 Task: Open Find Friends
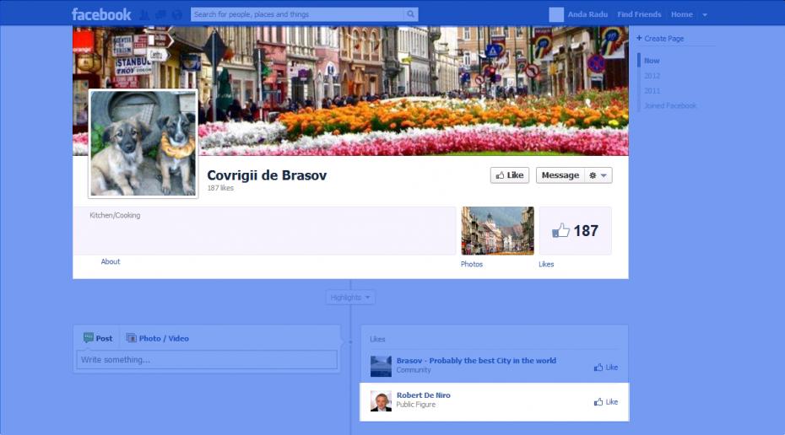pos(639,14)
